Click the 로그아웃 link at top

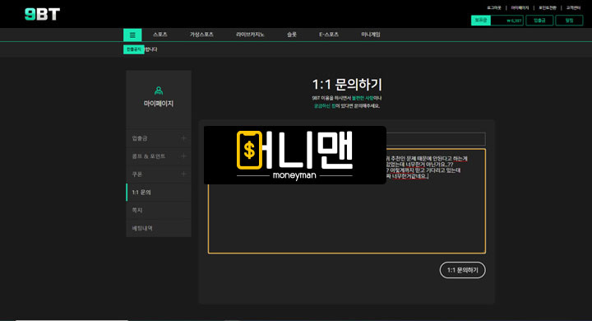(x=494, y=7)
